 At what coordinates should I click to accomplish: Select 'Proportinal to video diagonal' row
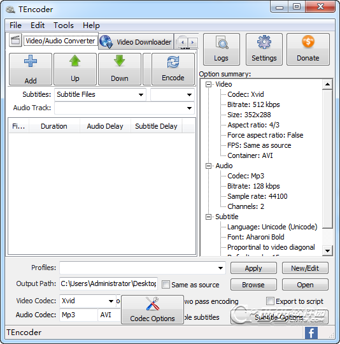point(271,247)
